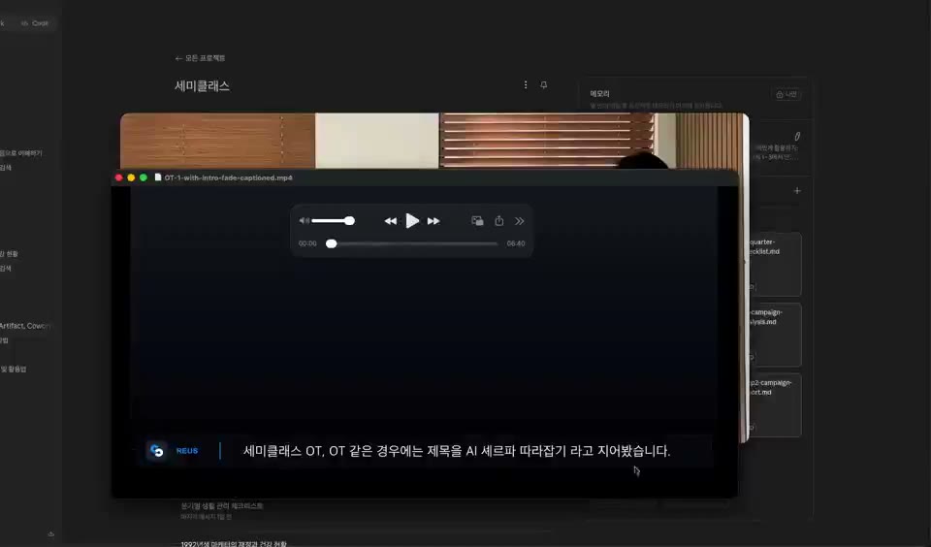The width and height of the screenshot is (931, 547).
Task: Minimize the QuickTime window with yellow button
Action: pos(131,177)
